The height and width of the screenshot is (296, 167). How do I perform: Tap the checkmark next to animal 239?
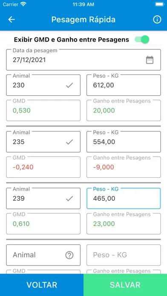tap(69, 199)
